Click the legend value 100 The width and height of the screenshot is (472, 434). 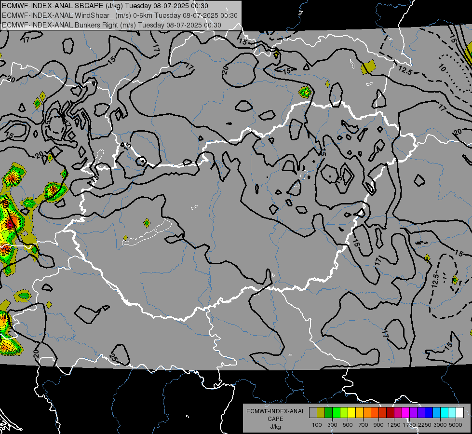tap(317, 425)
